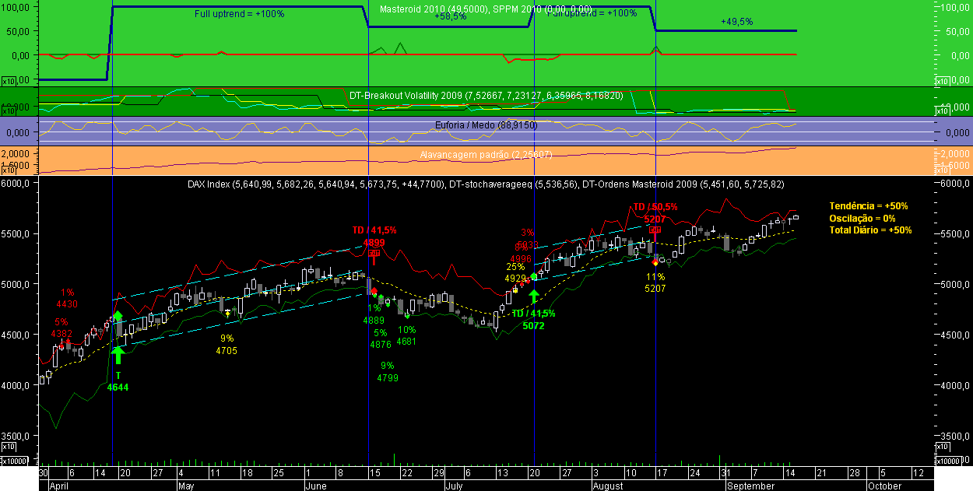Viewport: 973px width, 491px height.
Task: Click the red down arrow below red 4899
Action: click(x=374, y=258)
